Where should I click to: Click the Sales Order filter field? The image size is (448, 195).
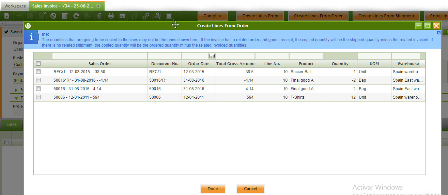(x=100, y=56)
